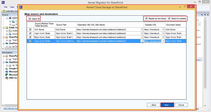Click the Live Exchange icon in Source tree

point(10,34)
